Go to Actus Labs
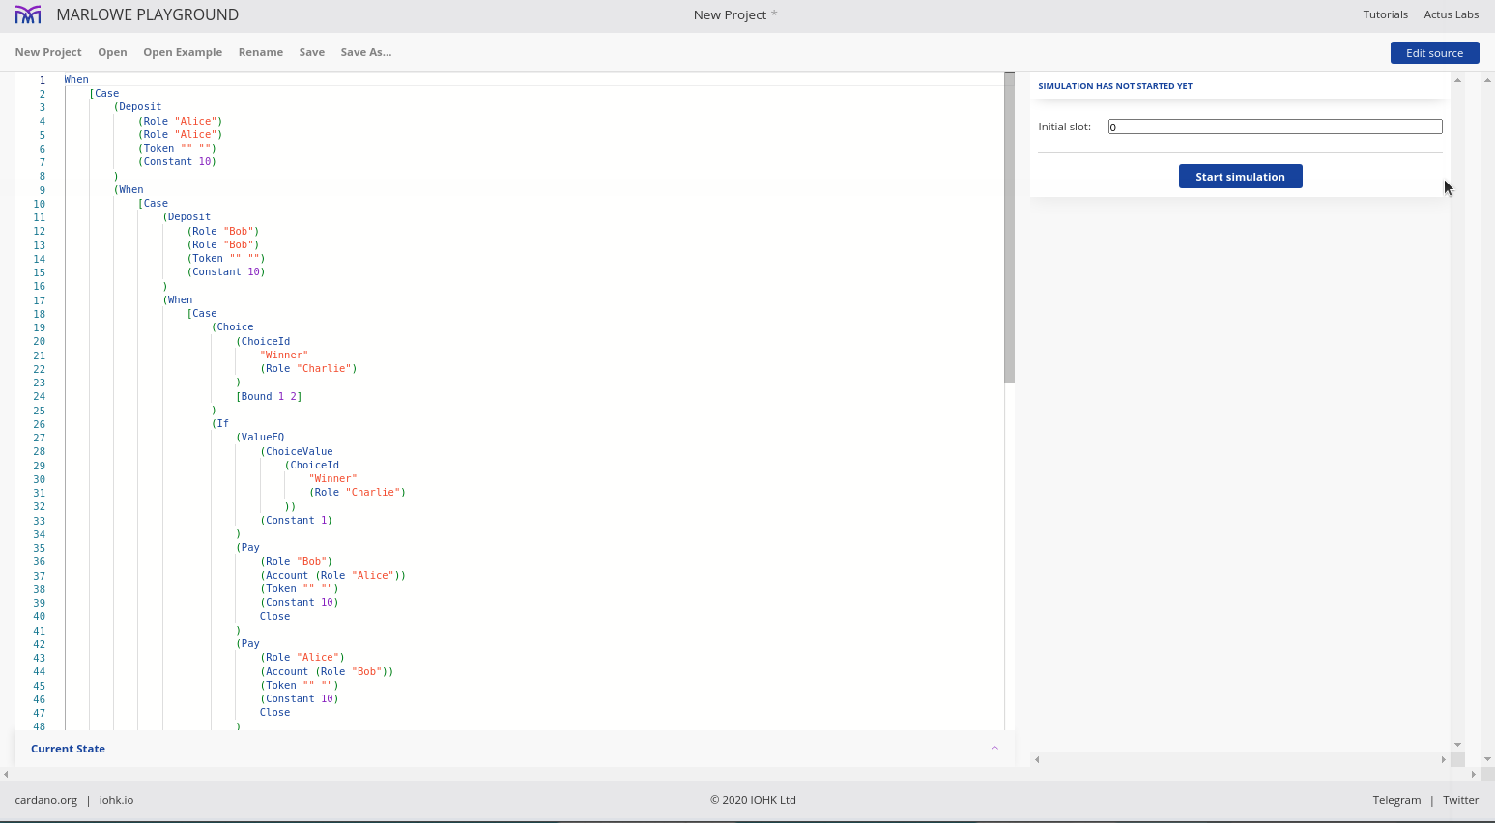1495x823 pixels. 1451,14
